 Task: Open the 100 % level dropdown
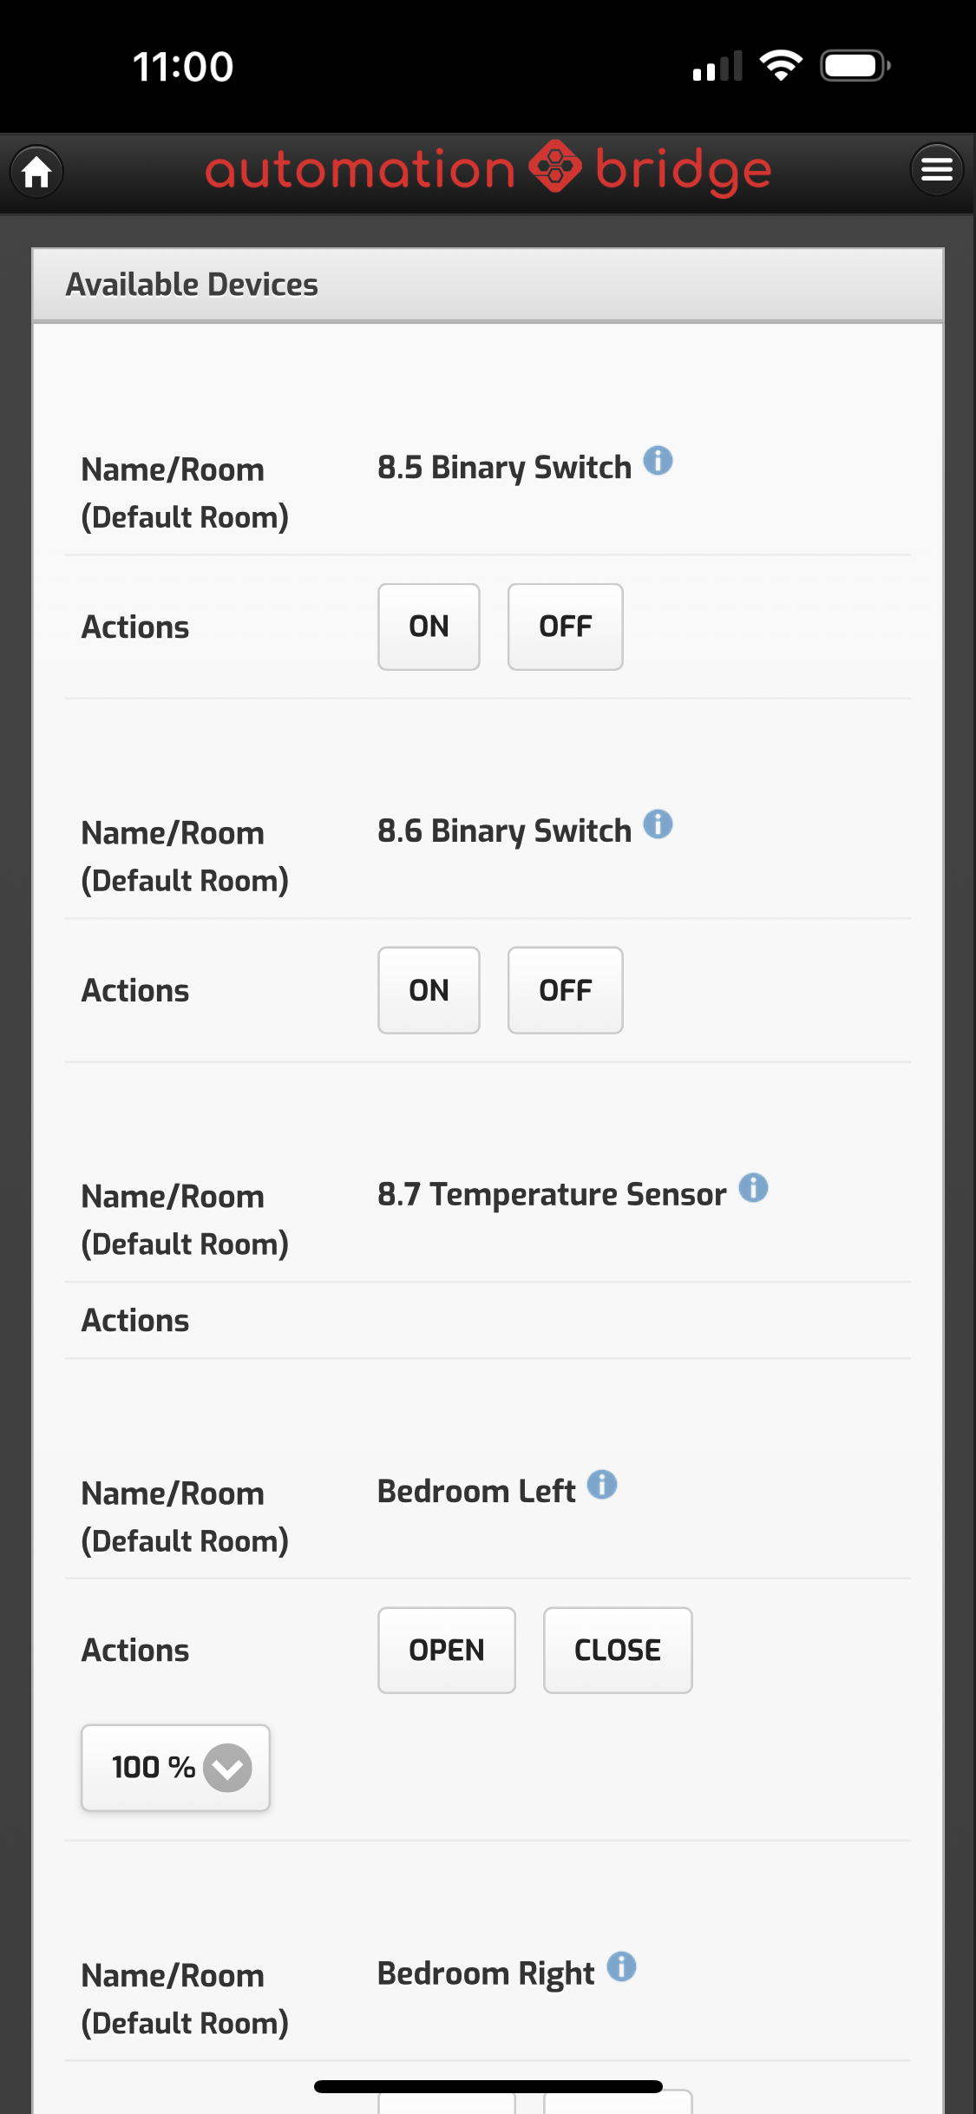[176, 1768]
